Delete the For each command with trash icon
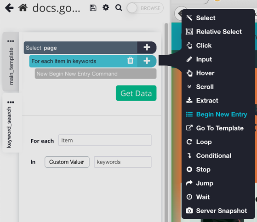This screenshot has width=257, height=222. (130, 61)
